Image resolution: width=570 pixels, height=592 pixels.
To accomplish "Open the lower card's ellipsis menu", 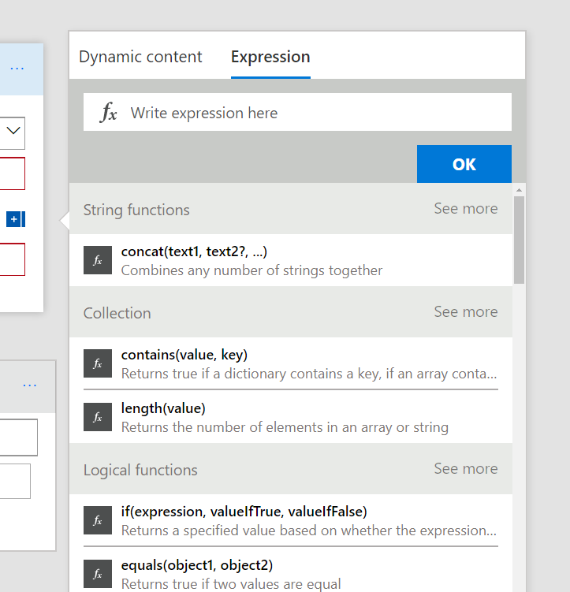I will pos(30,385).
